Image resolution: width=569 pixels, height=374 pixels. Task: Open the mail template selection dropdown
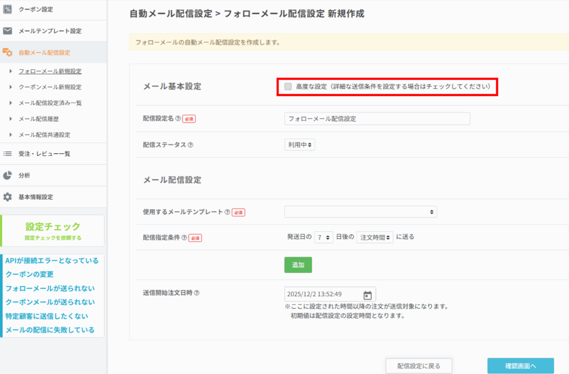[x=360, y=212]
